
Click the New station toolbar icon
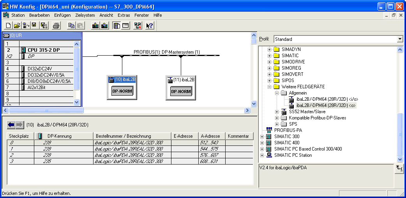[x=8, y=26]
